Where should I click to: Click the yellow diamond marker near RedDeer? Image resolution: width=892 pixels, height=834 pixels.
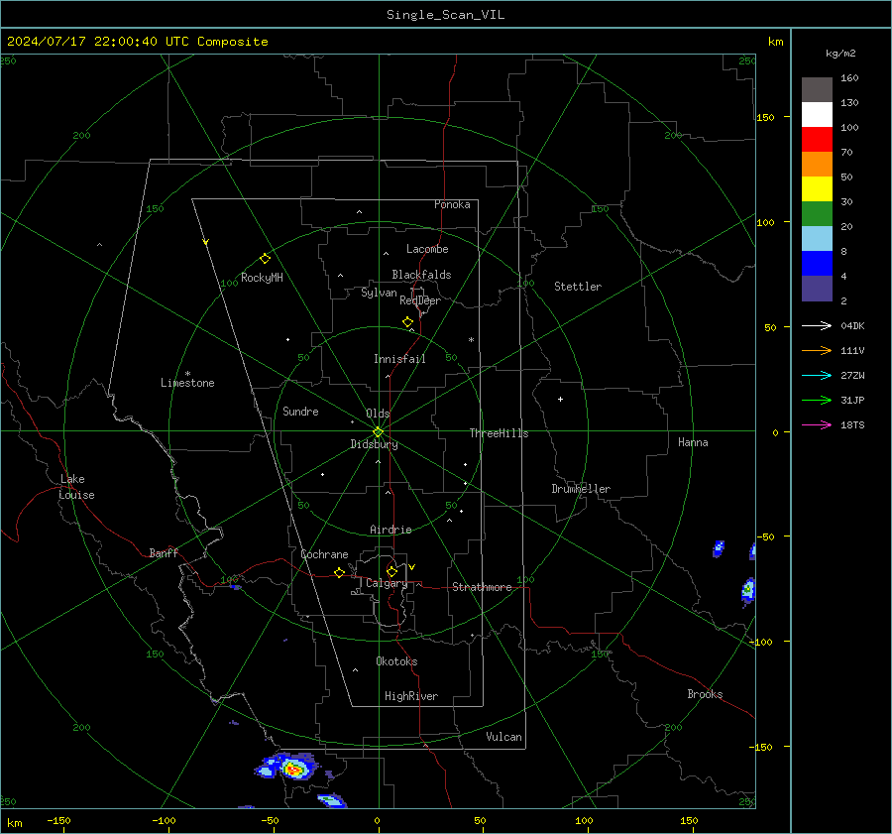(407, 322)
